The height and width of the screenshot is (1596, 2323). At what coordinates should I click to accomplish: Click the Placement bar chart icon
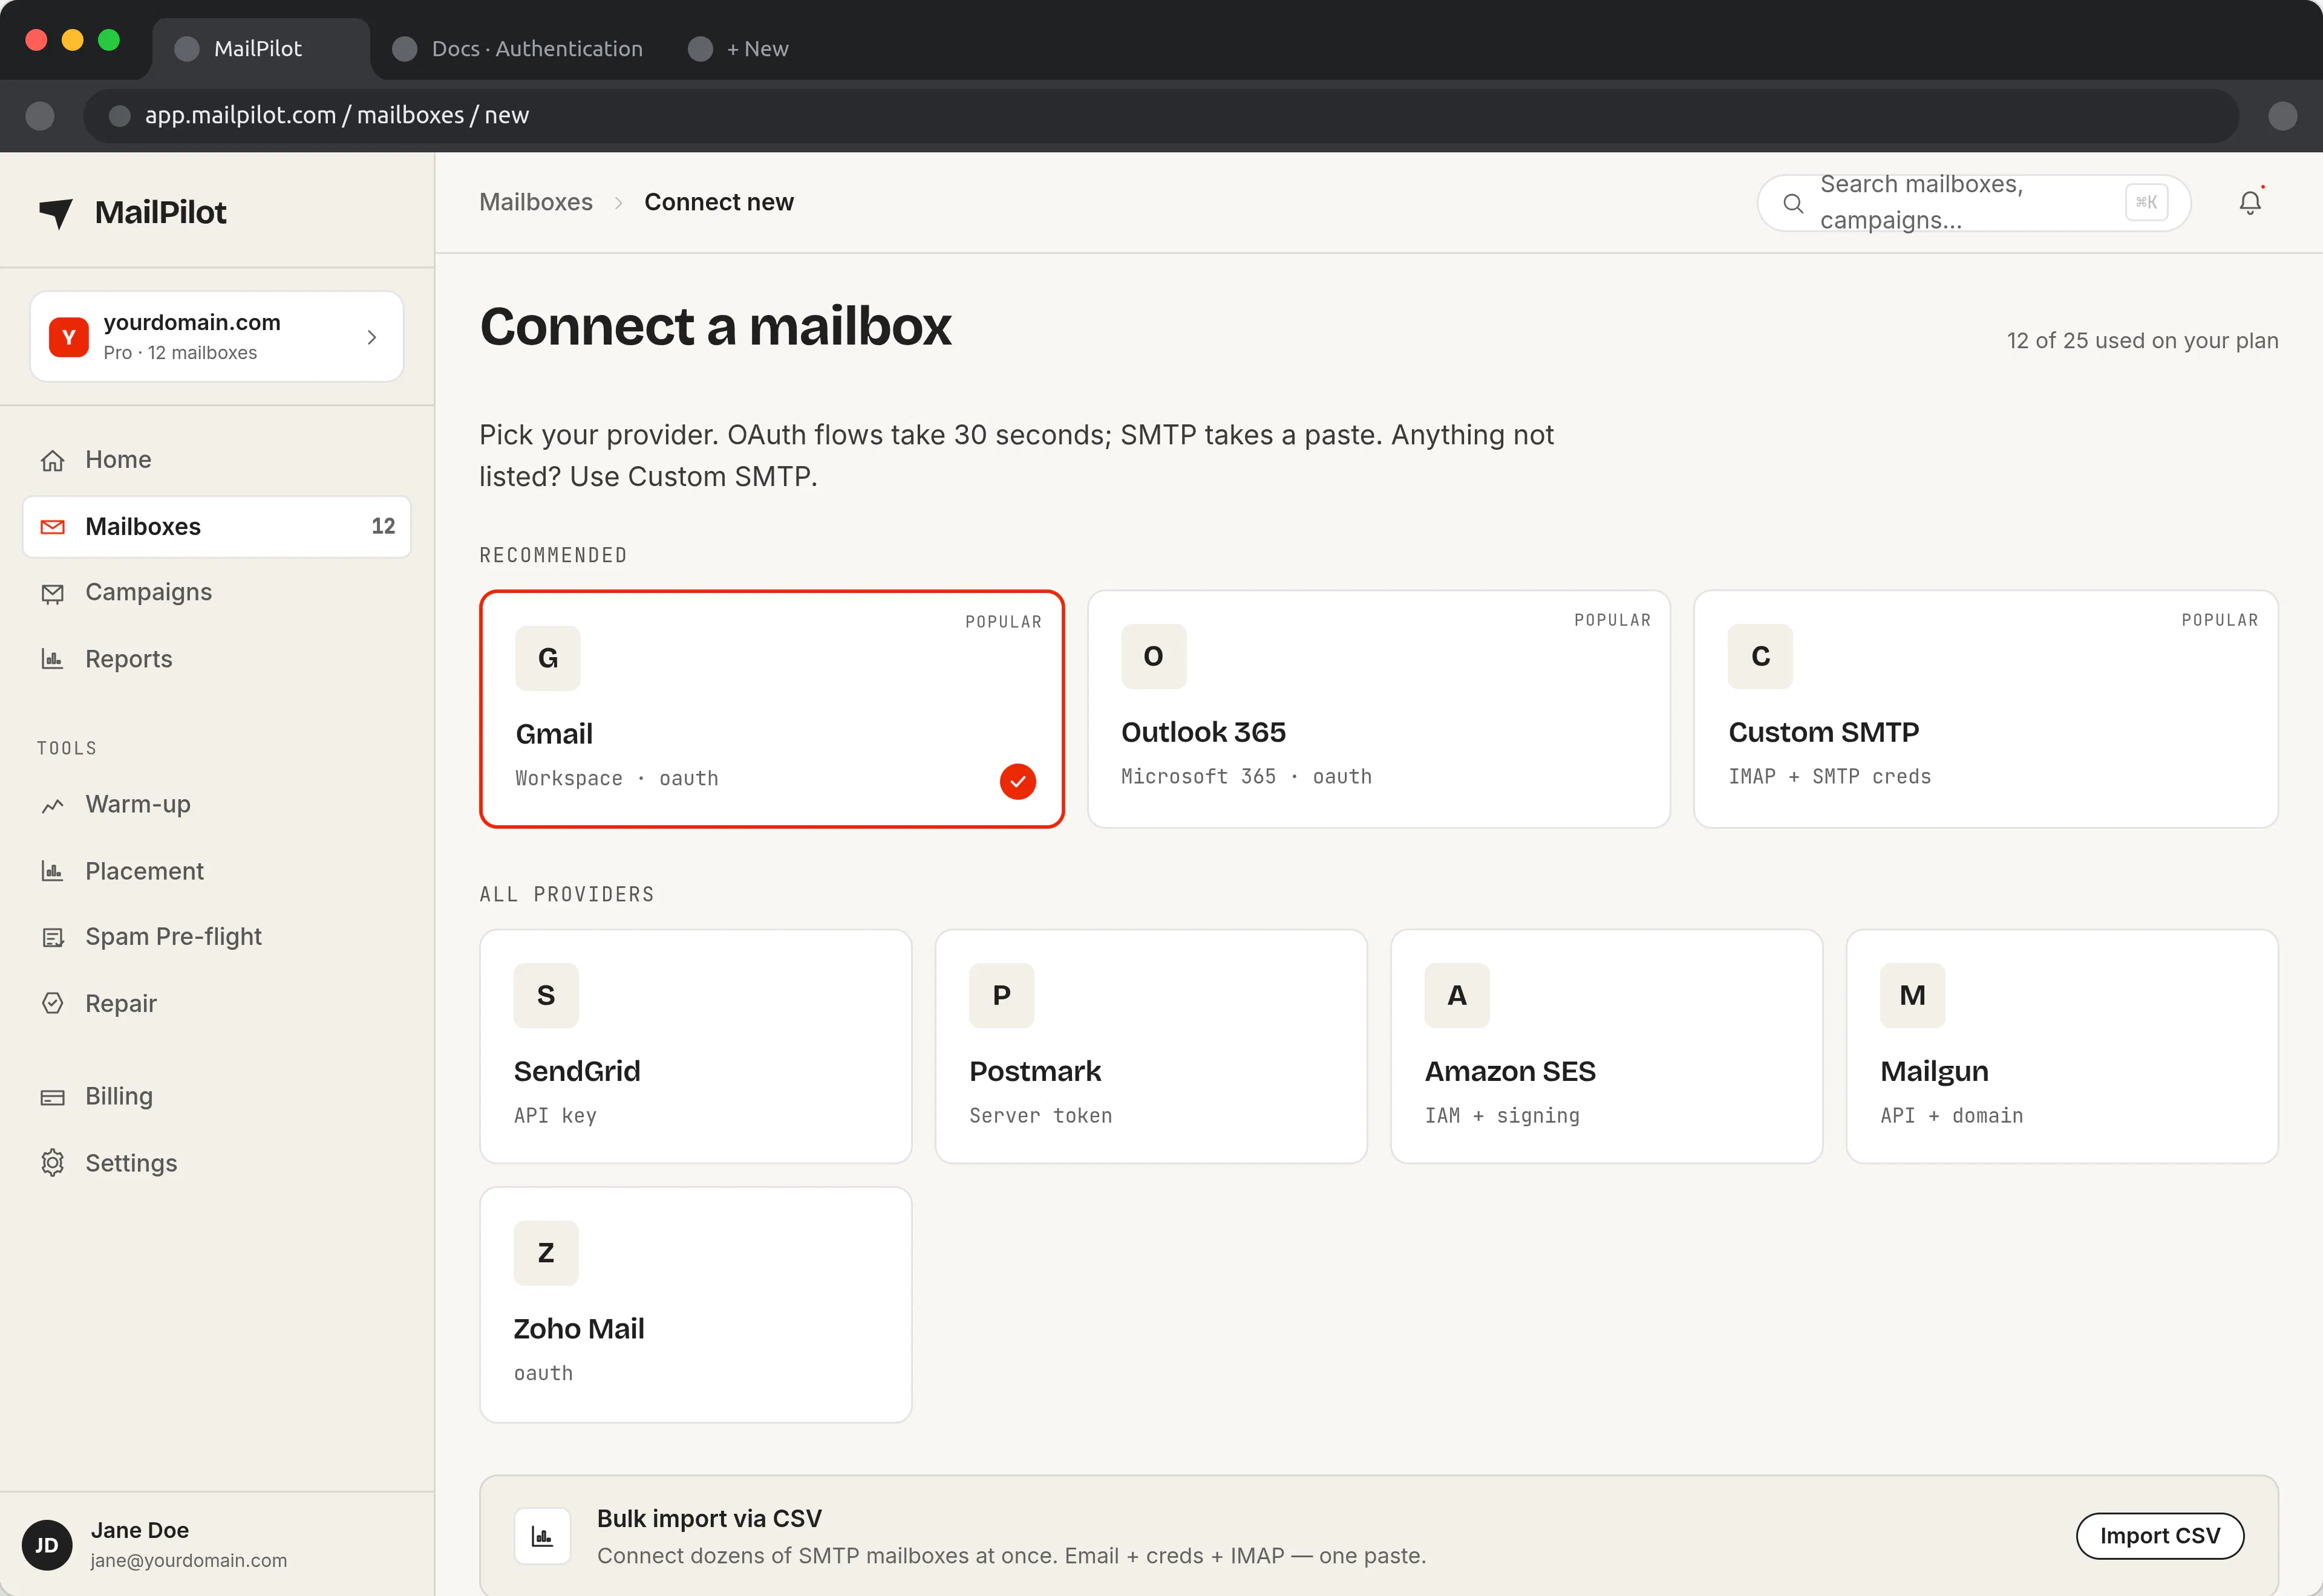53,871
